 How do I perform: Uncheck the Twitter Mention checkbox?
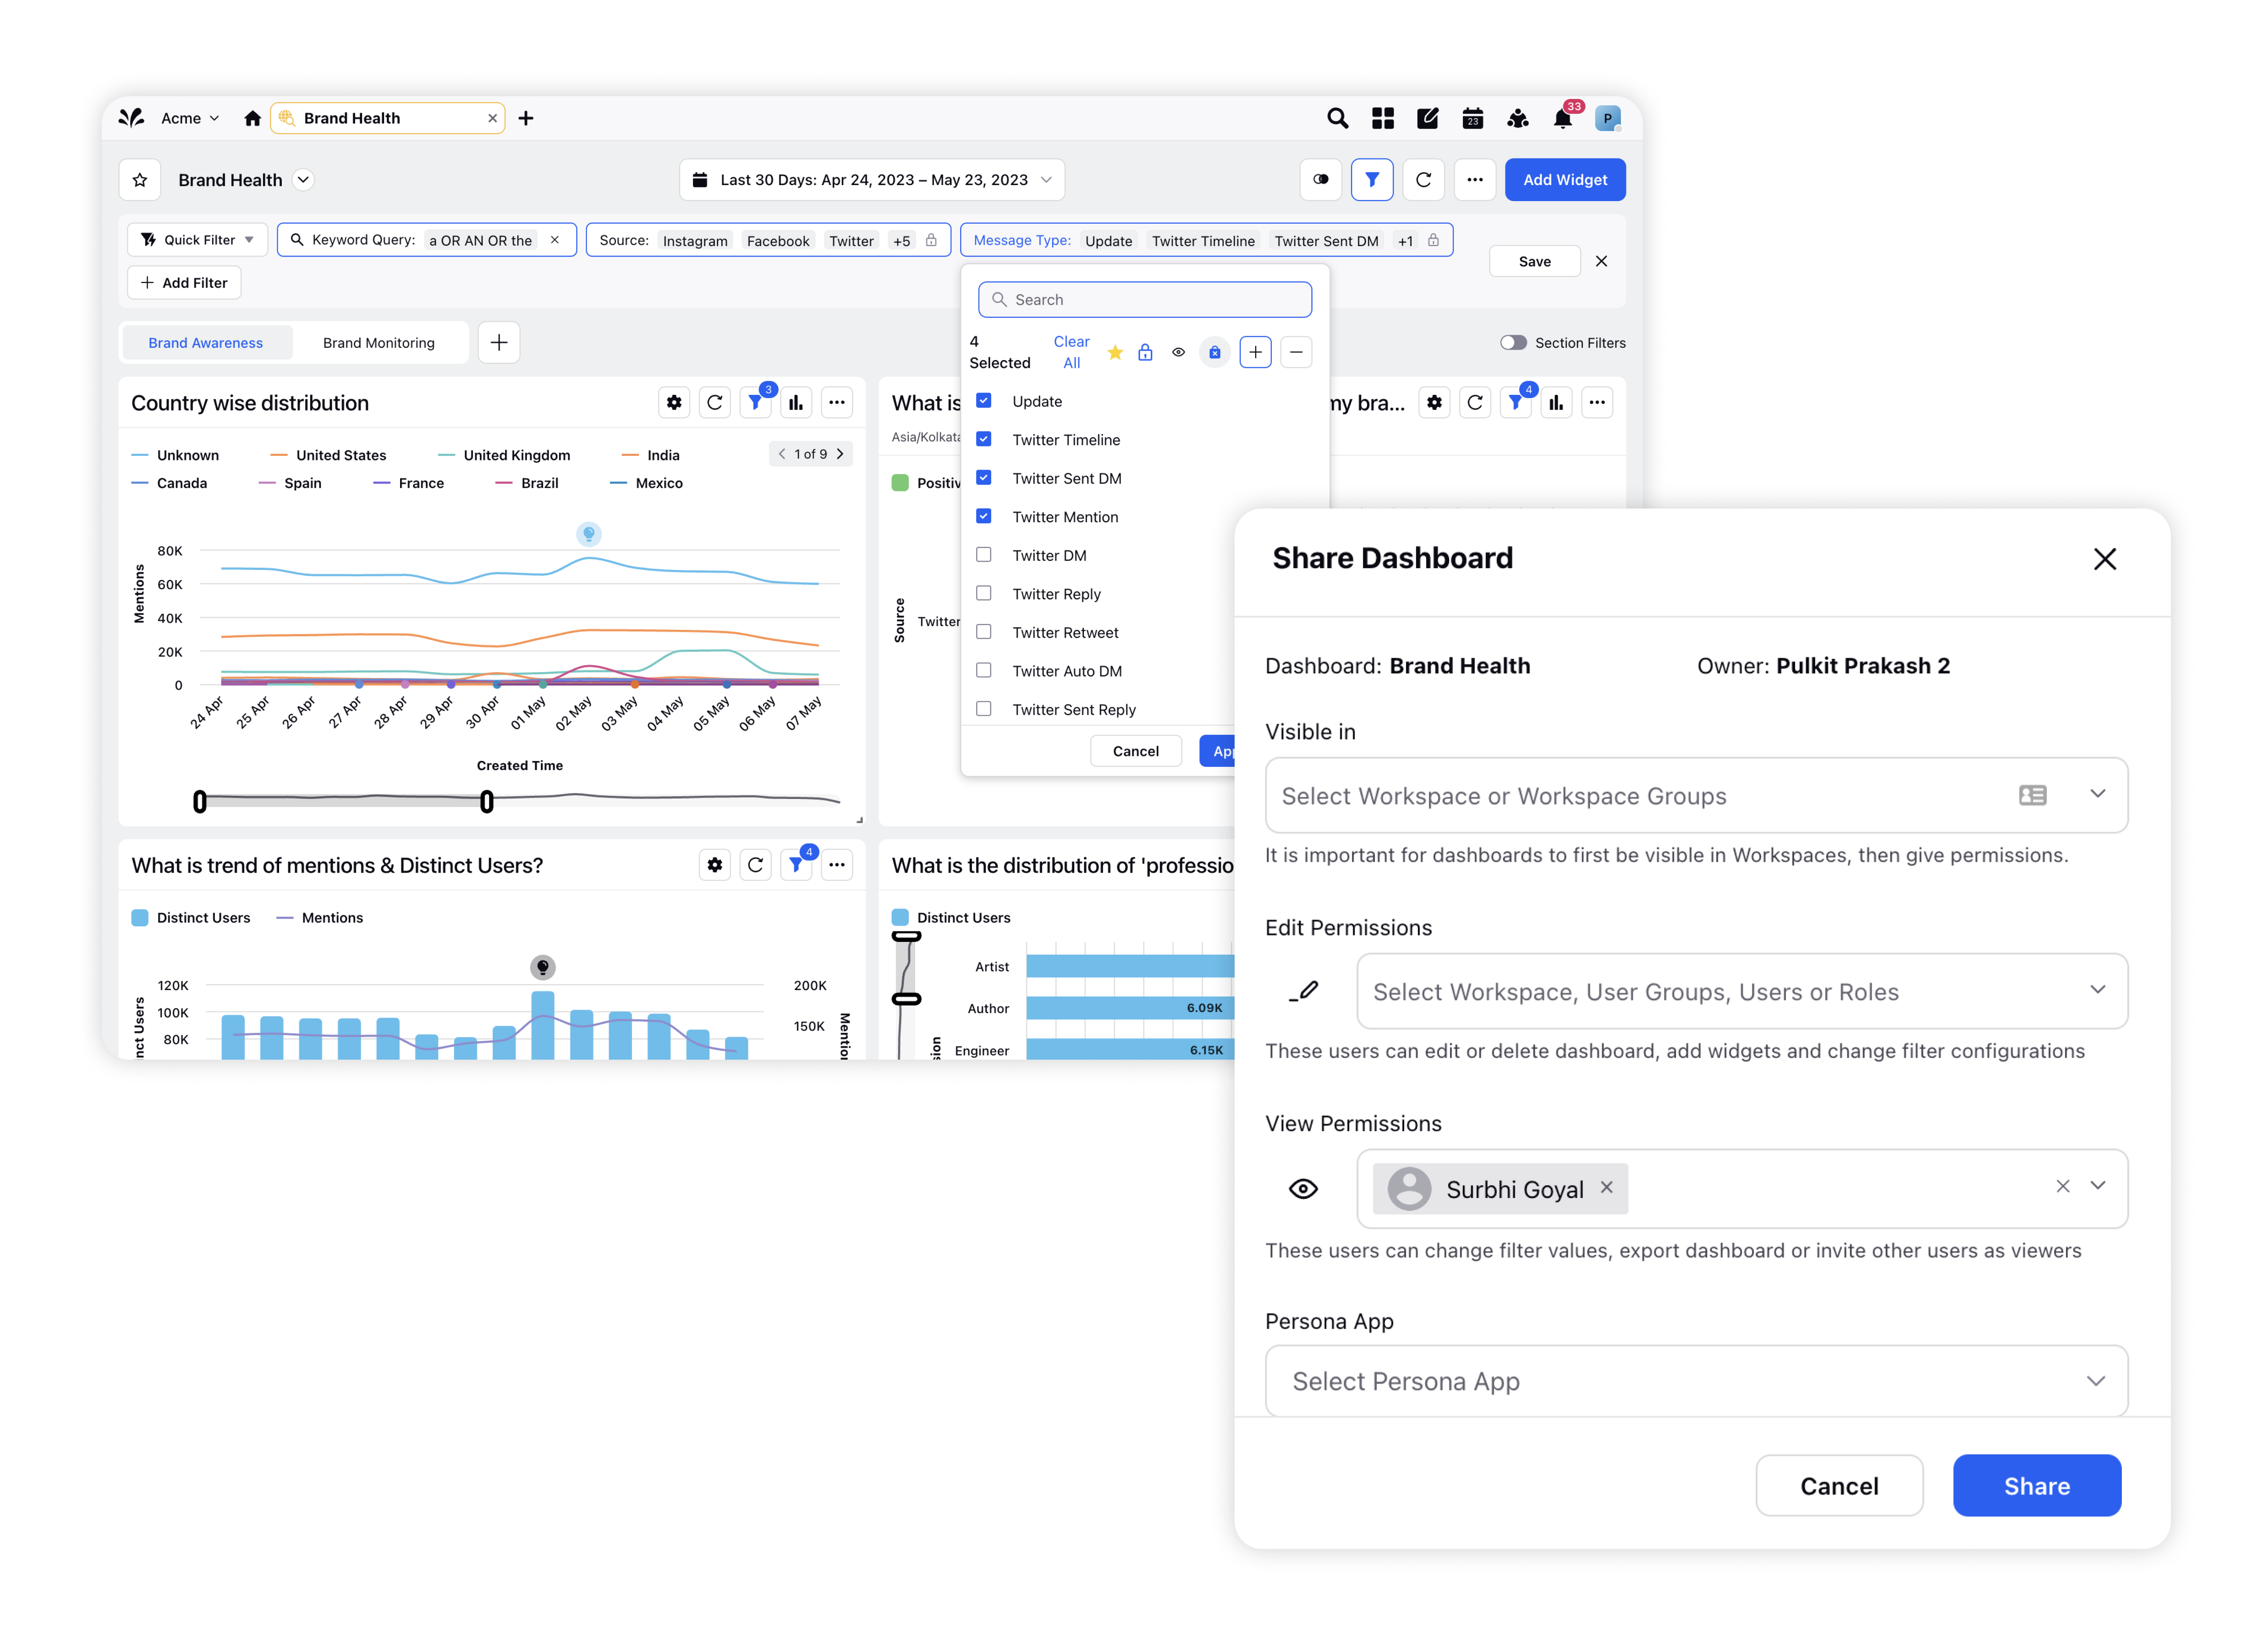[x=983, y=516]
